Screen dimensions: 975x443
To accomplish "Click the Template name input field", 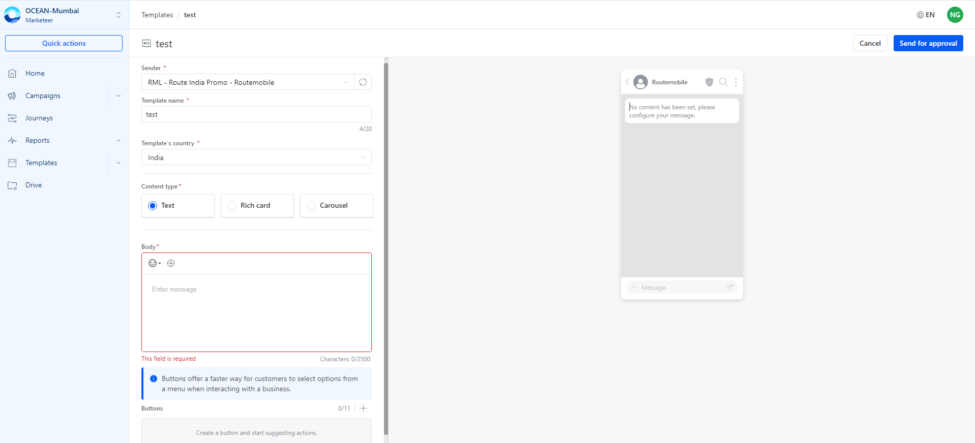I will [256, 114].
